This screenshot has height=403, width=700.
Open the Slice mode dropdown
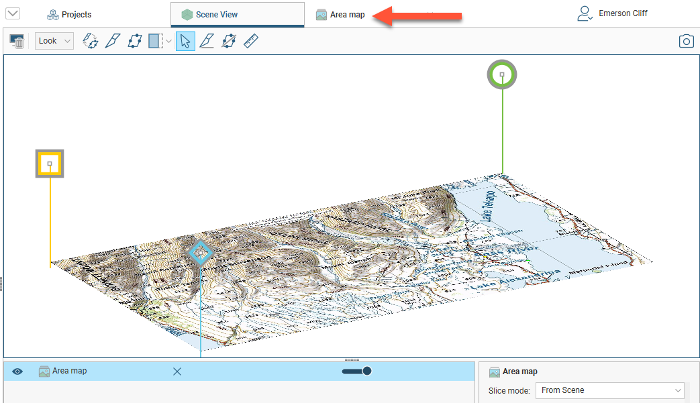coord(609,390)
